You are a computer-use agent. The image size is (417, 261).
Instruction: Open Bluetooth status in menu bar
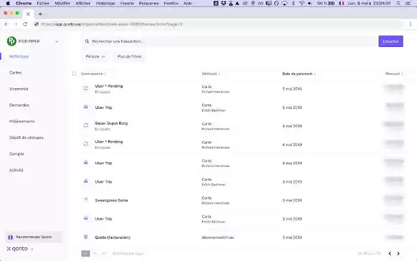293,3
